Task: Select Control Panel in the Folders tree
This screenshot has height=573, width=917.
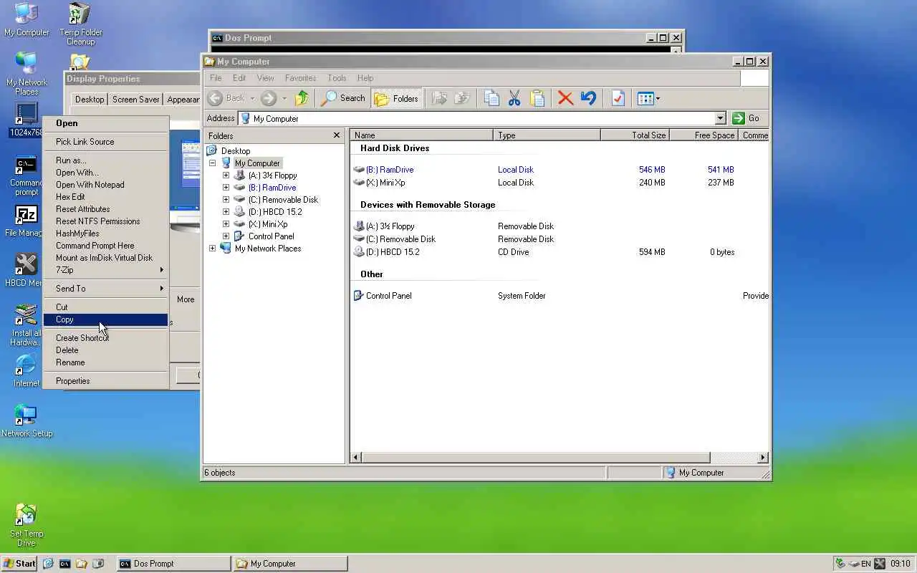Action: 271,236
